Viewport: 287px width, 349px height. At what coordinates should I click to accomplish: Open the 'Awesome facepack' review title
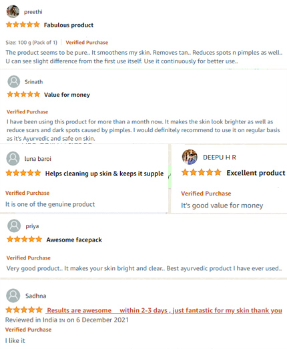point(74,240)
